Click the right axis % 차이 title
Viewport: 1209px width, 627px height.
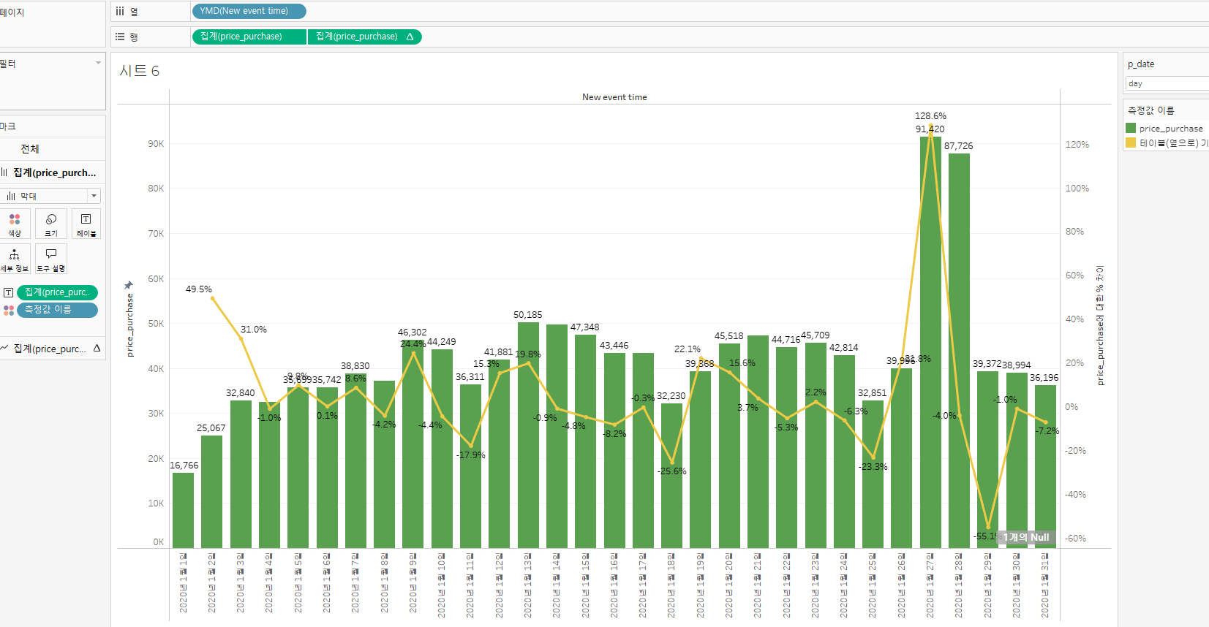(x=1100, y=325)
